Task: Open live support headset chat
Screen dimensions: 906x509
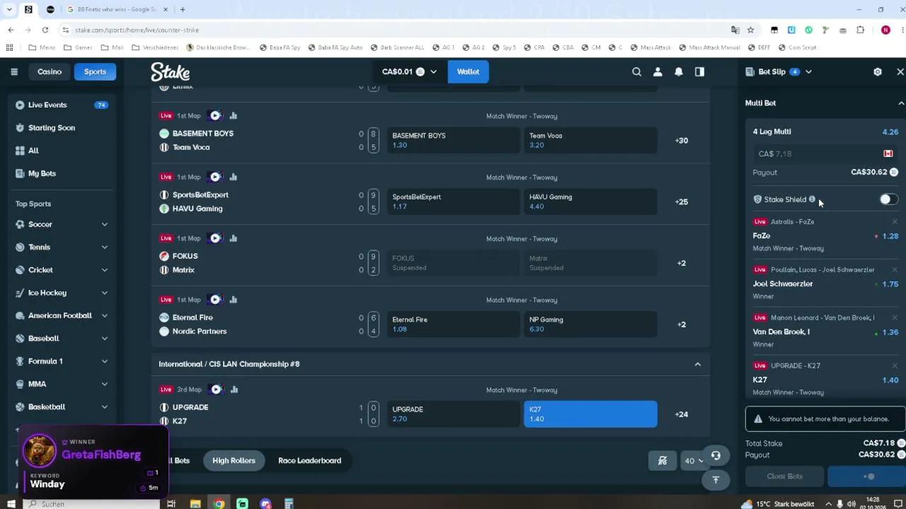Action: 716,456
